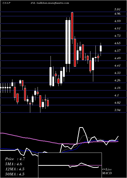
Task: Click the 4.65 price axis label
Action: point(117,43)
